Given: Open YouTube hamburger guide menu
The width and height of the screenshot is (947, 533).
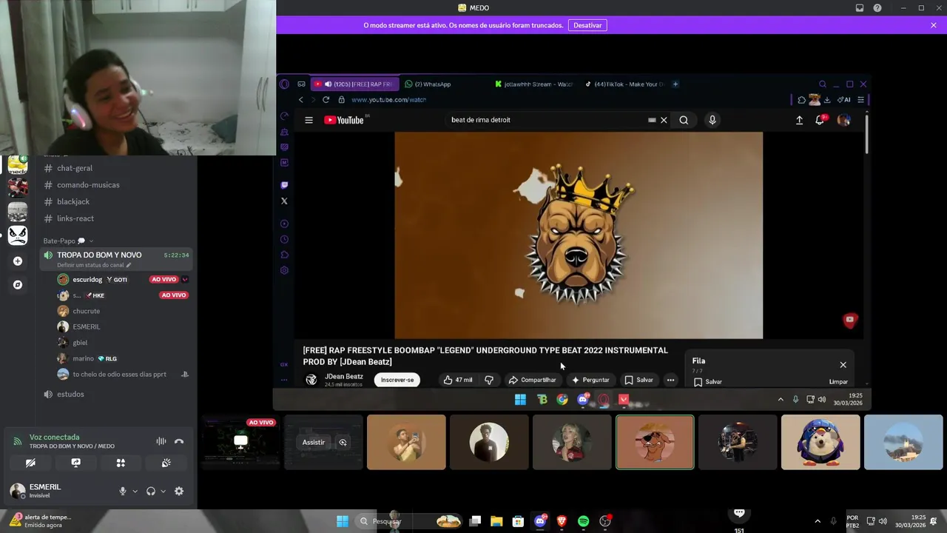Looking at the screenshot, I should coord(309,120).
